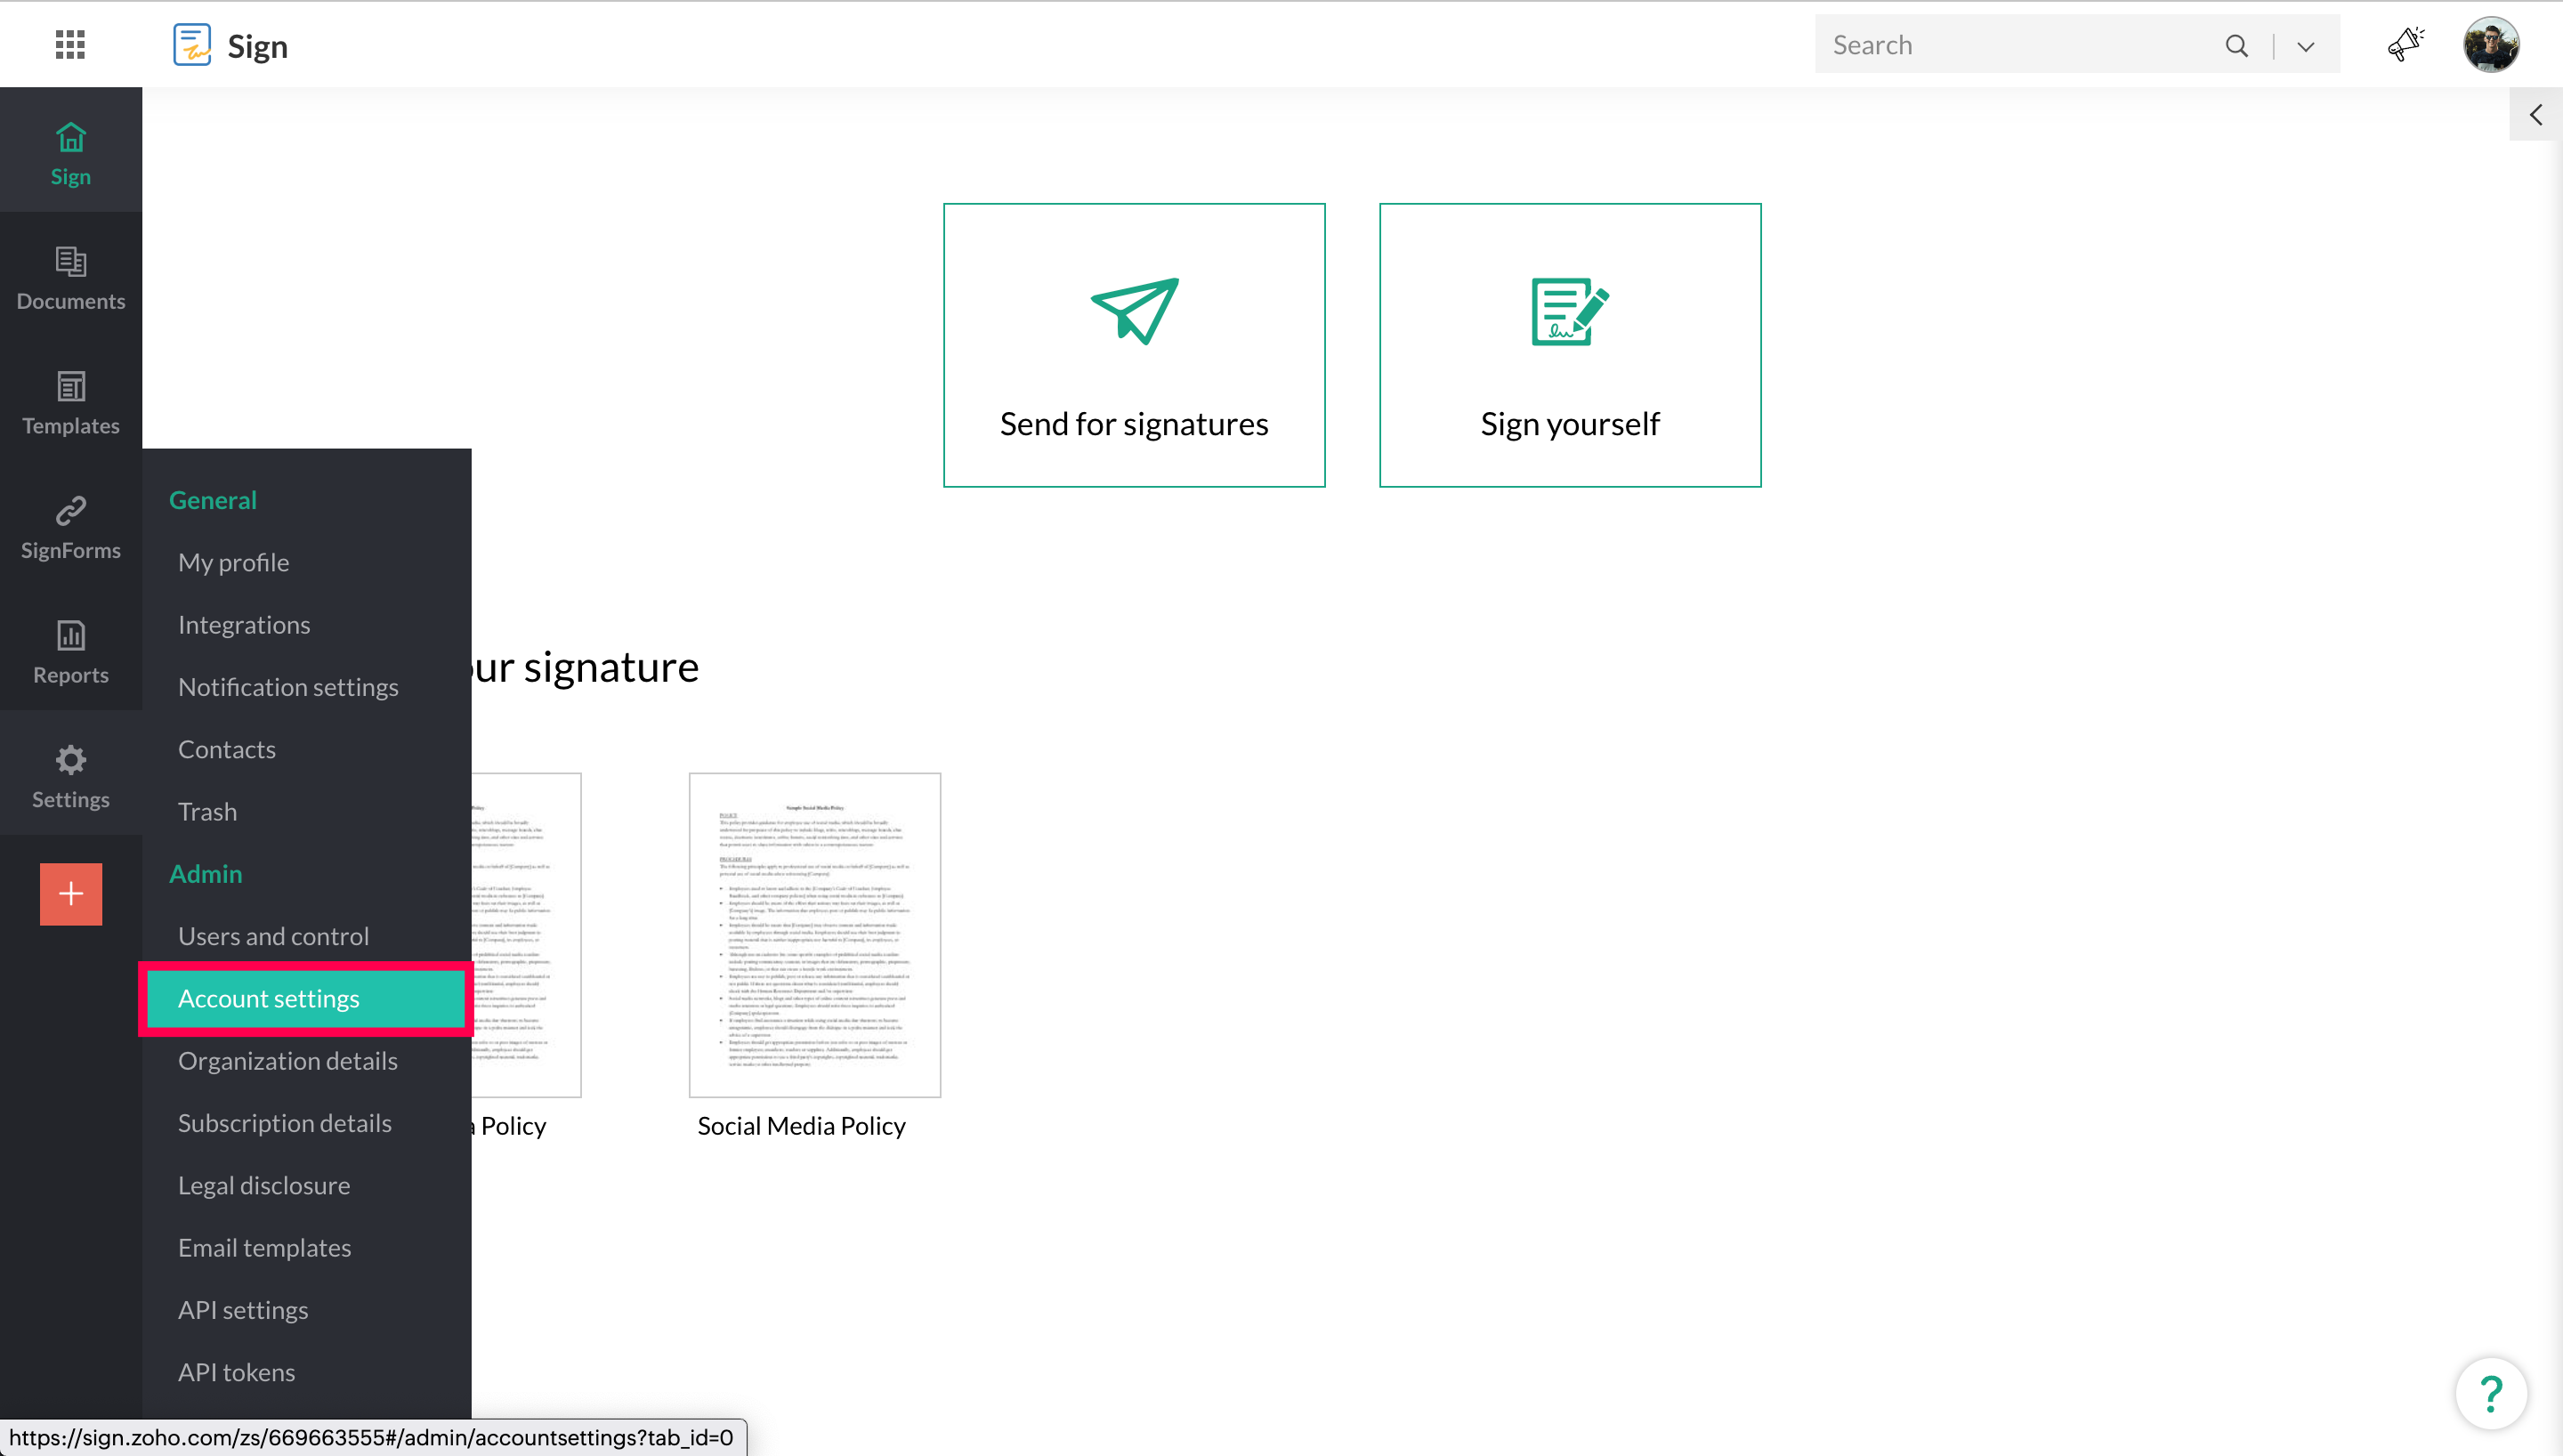Click the red plus create button
This screenshot has width=2563, height=1456.
pyautogui.click(x=70, y=893)
